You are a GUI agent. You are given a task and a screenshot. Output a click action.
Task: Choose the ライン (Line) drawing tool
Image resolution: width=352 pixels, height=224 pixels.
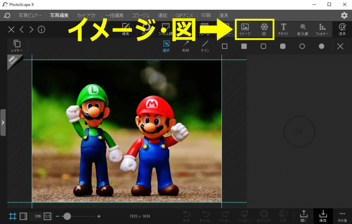pos(205,46)
